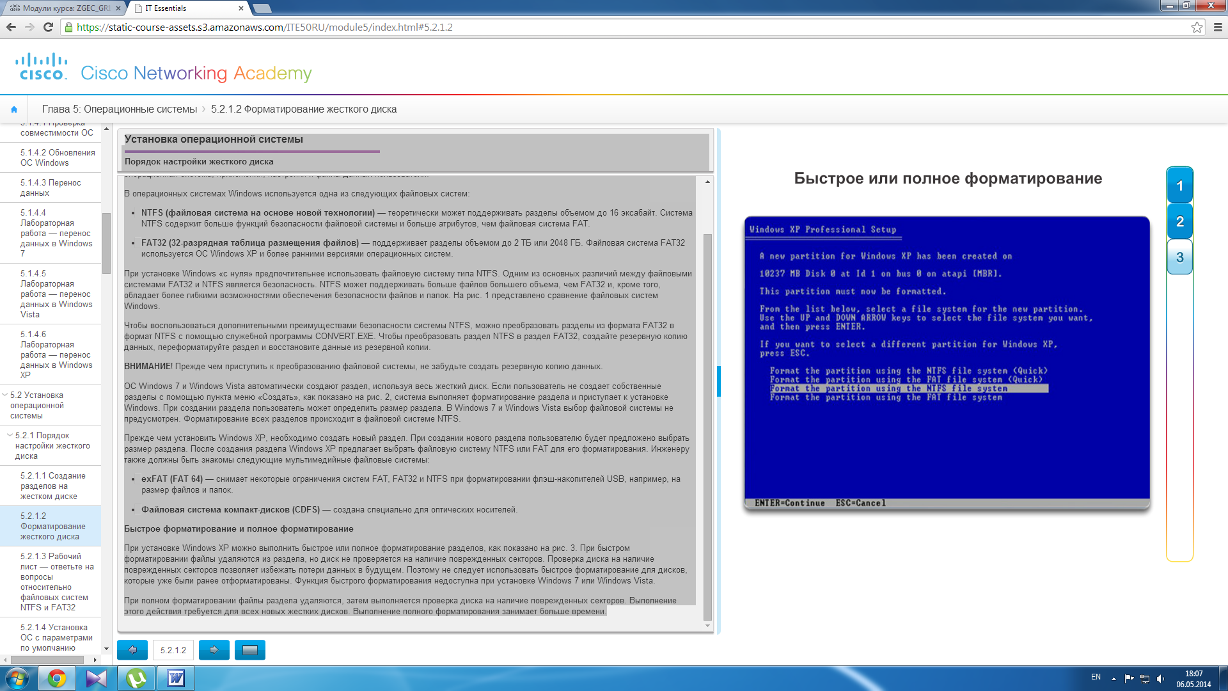The height and width of the screenshot is (691, 1228).
Task: Collapse 5.2.1 Порядок настройки жесткого диска
Action: [x=10, y=435]
